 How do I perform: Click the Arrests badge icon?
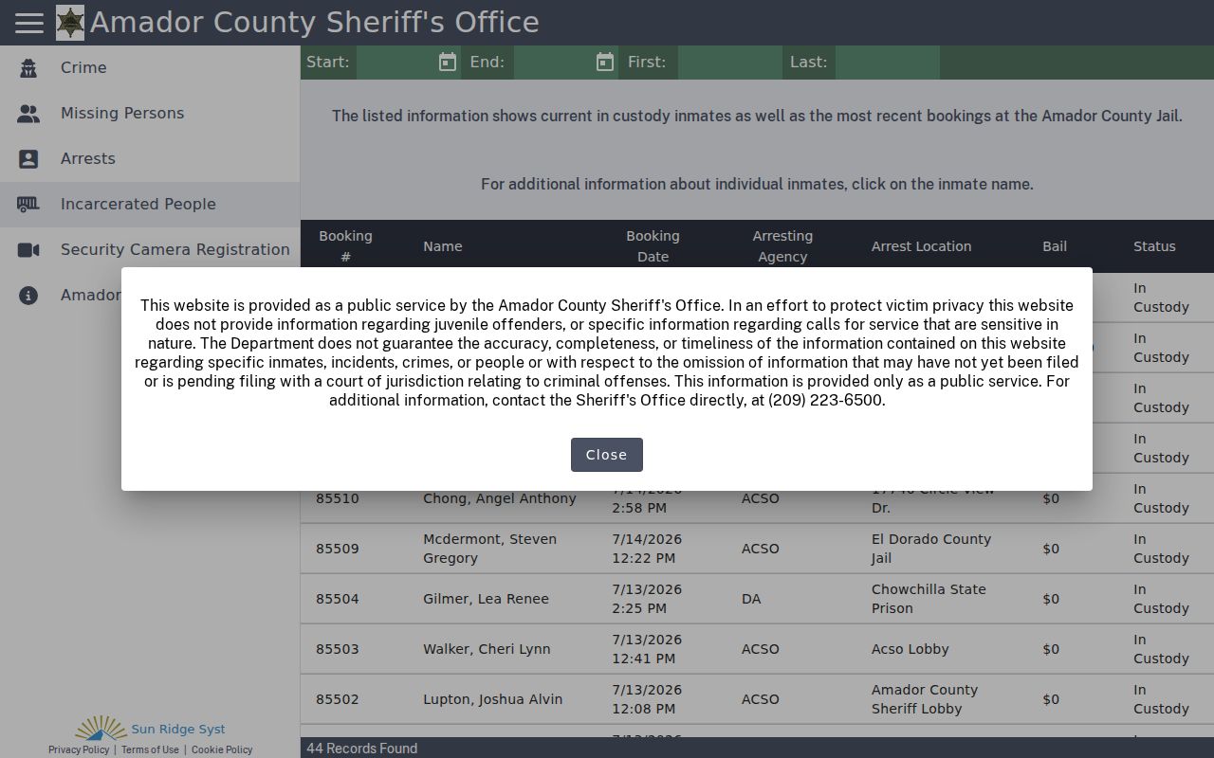28,159
